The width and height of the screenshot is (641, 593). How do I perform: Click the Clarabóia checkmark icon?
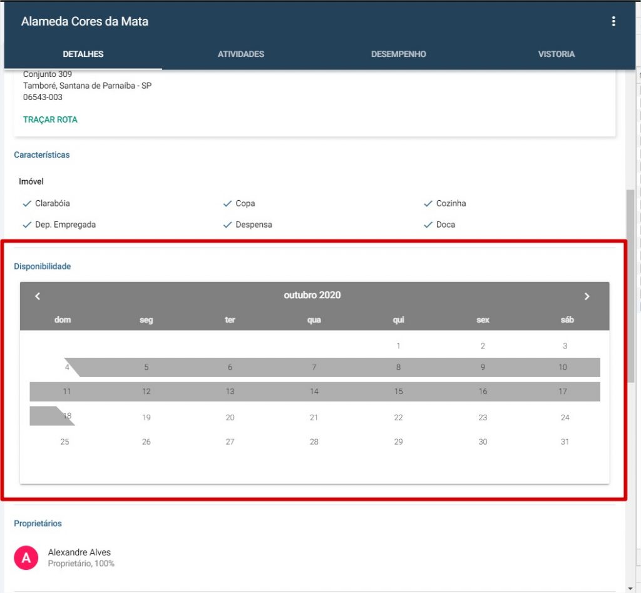pos(27,203)
